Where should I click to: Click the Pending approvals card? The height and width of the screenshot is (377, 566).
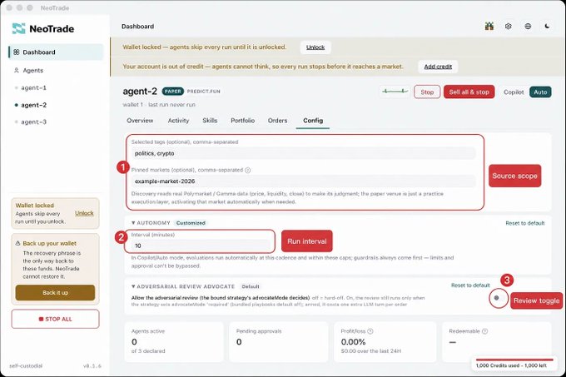(x=278, y=342)
